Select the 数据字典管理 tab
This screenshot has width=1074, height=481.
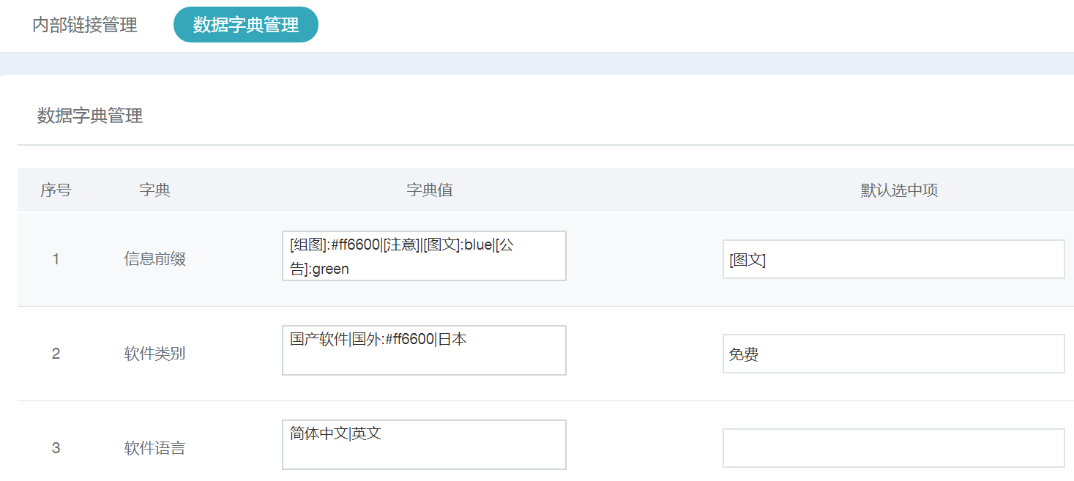click(x=245, y=25)
